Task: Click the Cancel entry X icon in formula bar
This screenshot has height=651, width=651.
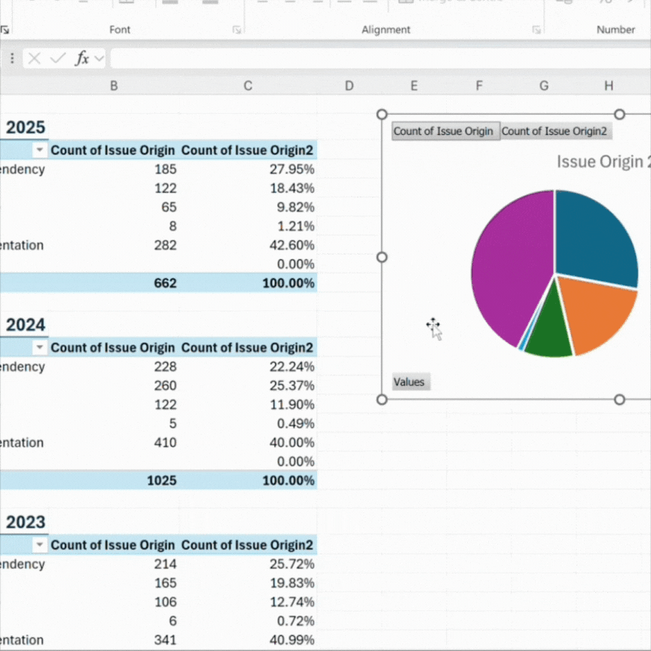Action: pos(35,58)
